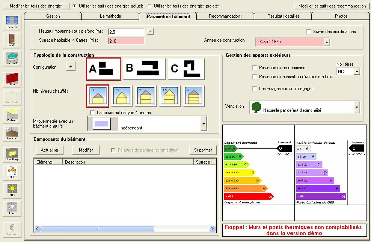Click the tree icon in Ventilation field
Image resolution: width=371 pixels, height=242 pixels.
(x=256, y=107)
